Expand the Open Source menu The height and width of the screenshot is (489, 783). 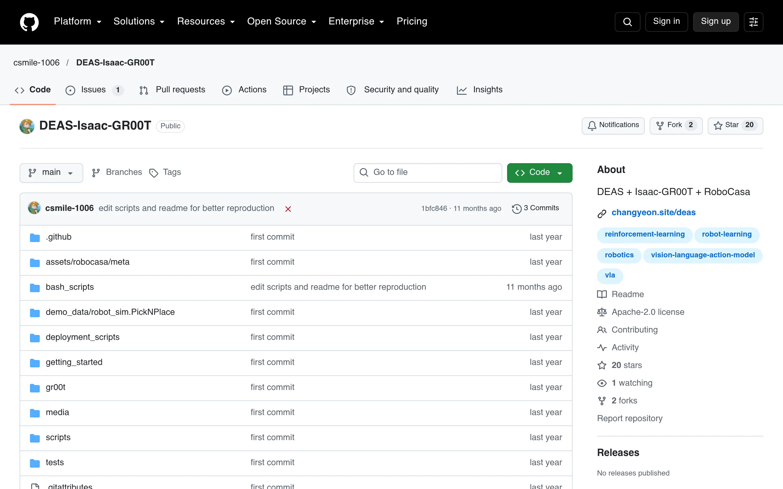(281, 21)
